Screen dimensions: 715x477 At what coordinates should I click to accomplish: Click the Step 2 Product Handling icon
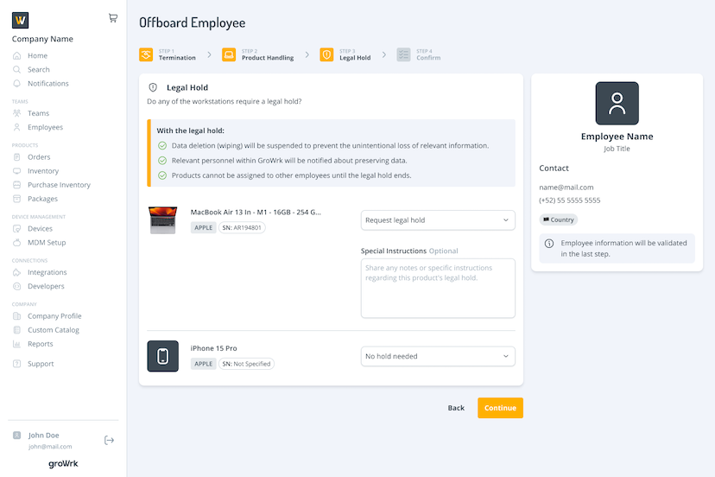point(229,54)
